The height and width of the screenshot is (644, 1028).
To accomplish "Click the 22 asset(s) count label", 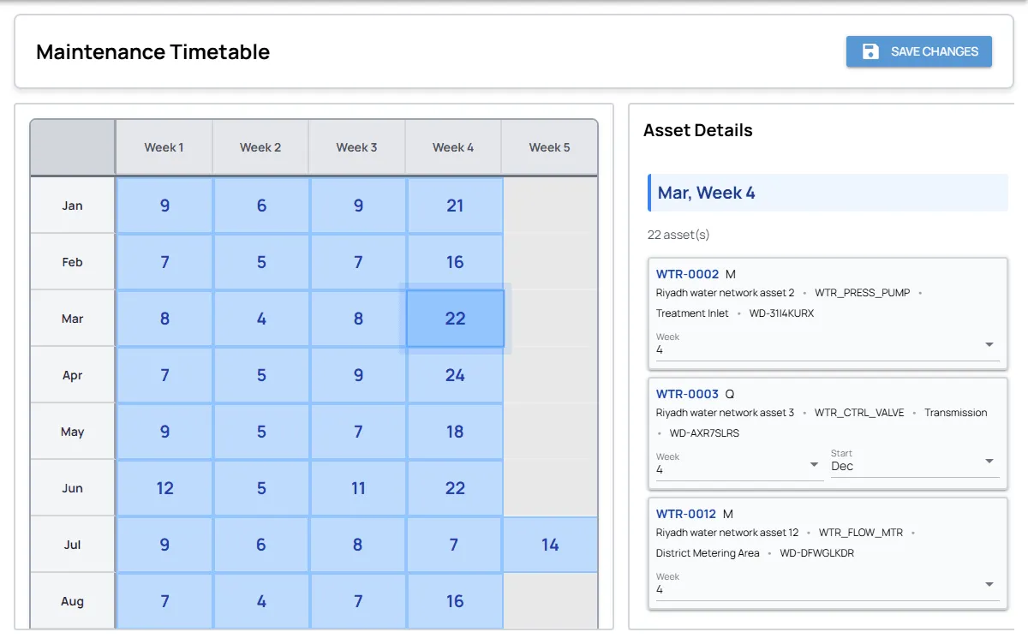I will click(x=678, y=235).
